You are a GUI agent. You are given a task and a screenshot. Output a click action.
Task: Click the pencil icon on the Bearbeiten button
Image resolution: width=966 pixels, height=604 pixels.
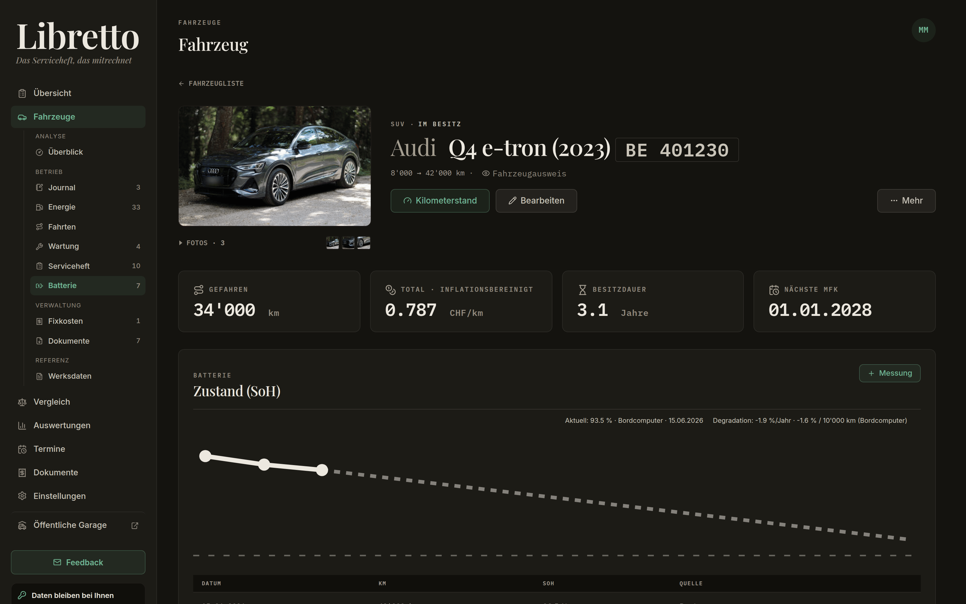coord(513,201)
